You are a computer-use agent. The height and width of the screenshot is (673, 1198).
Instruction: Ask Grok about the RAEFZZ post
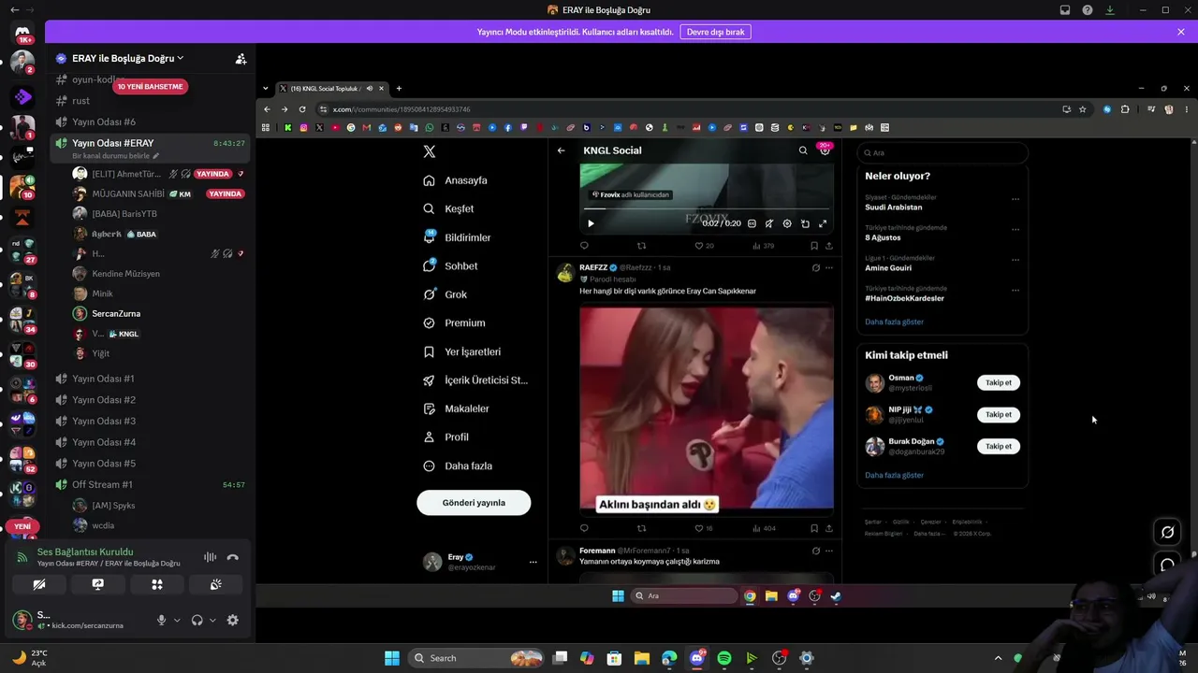815,267
